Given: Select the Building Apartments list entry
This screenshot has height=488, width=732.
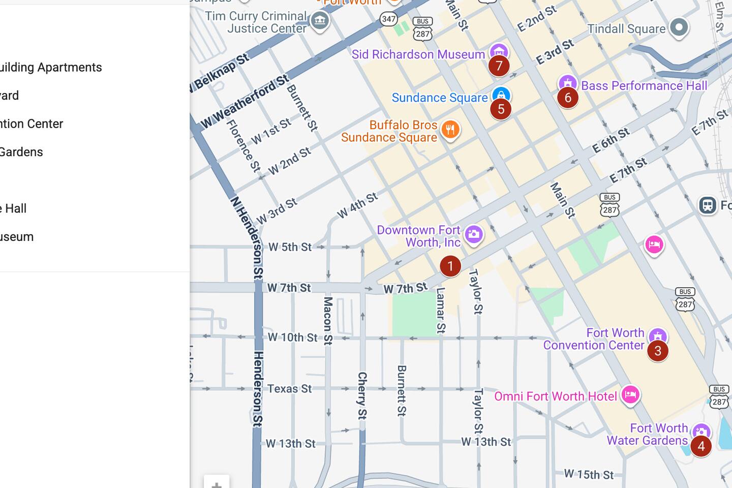Looking at the screenshot, I should [51, 67].
